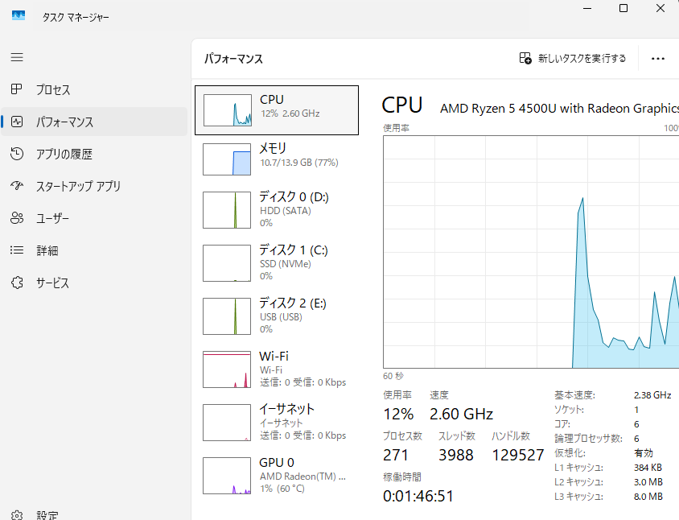Click the プロセス数 value 271
The width and height of the screenshot is (679, 520).
click(x=395, y=455)
